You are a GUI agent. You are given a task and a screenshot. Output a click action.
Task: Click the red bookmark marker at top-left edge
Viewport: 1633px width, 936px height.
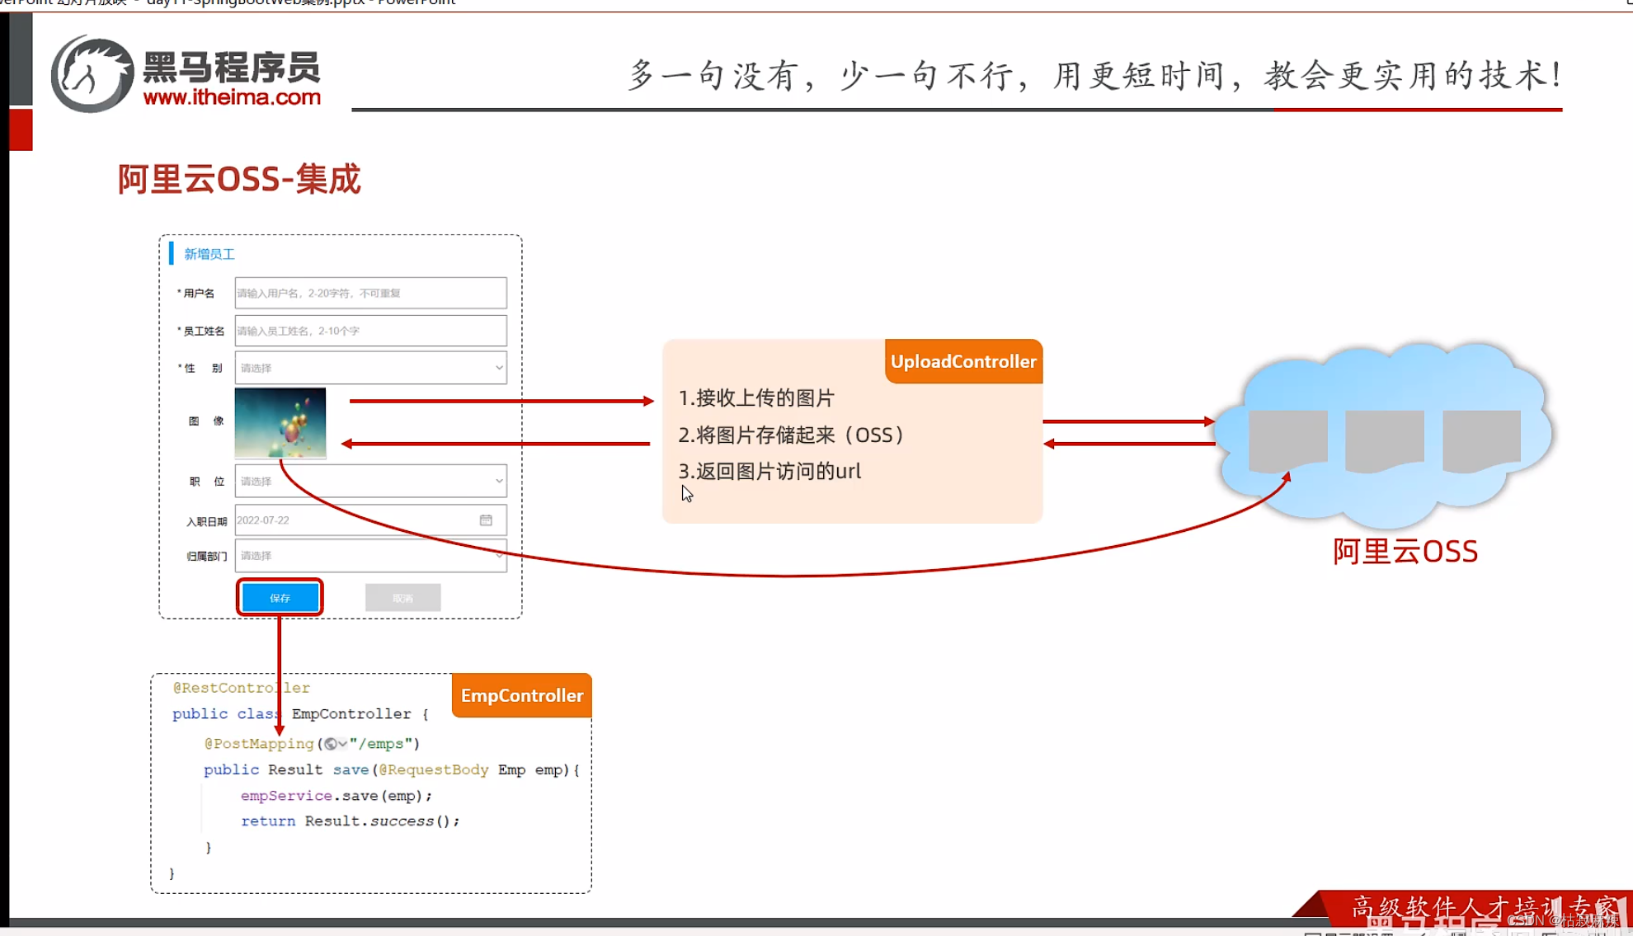[x=21, y=129]
